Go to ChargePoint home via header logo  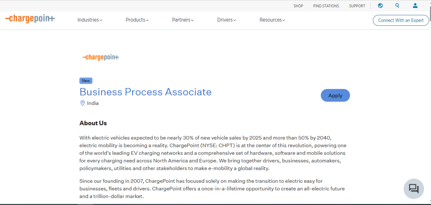point(30,19)
